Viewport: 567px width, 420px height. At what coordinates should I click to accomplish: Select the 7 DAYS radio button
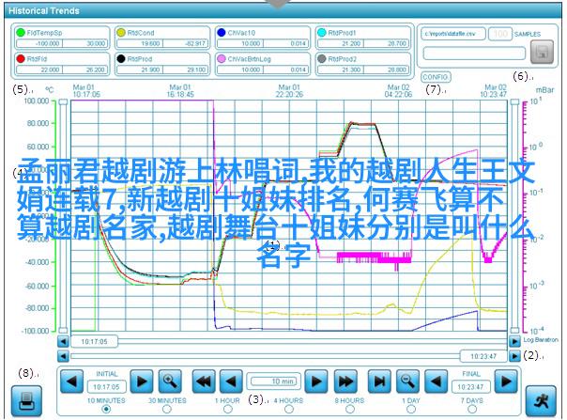(472, 409)
